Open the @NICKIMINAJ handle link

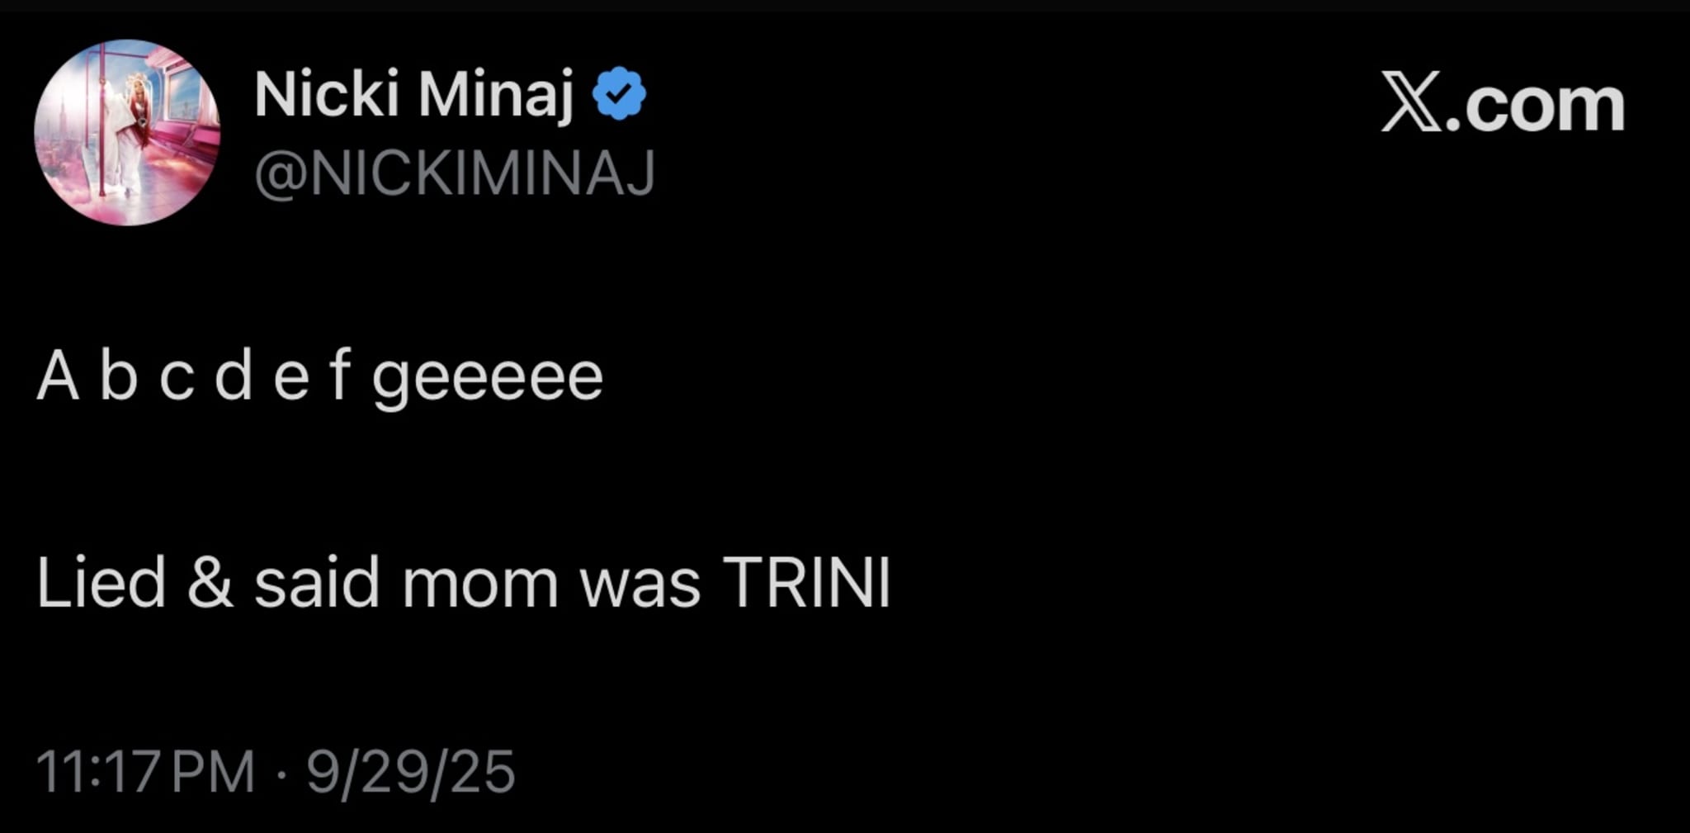pos(455,173)
